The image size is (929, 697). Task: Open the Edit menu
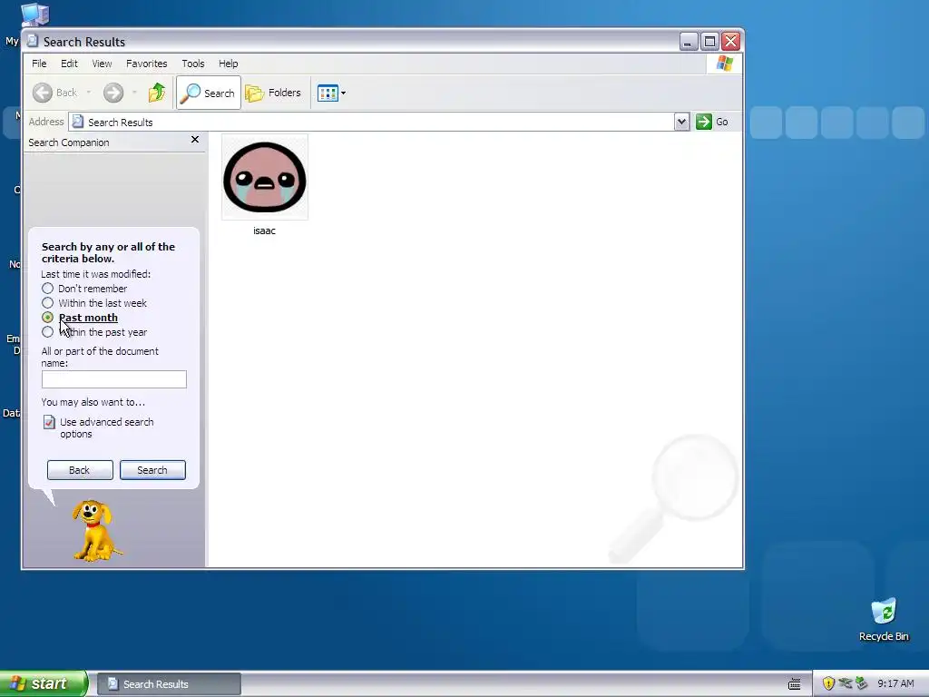click(x=69, y=64)
